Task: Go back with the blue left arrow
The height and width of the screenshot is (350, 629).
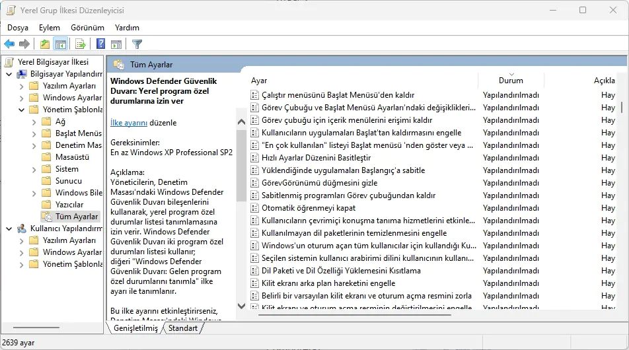Action: (x=9, y=44)
